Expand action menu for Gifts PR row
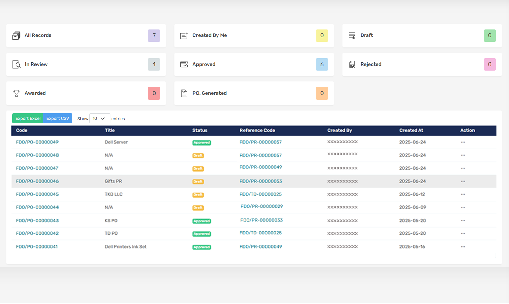 tap(463, 181)
